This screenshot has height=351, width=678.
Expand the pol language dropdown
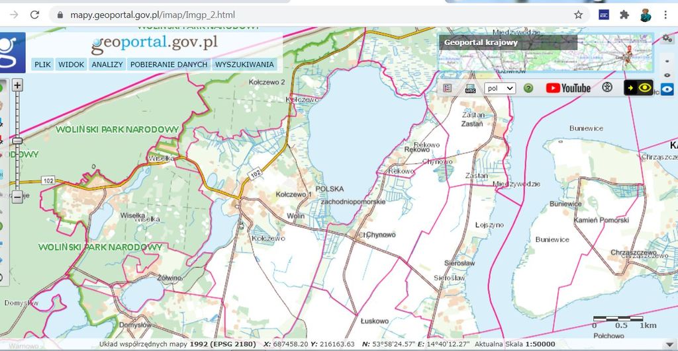point(500,88)
